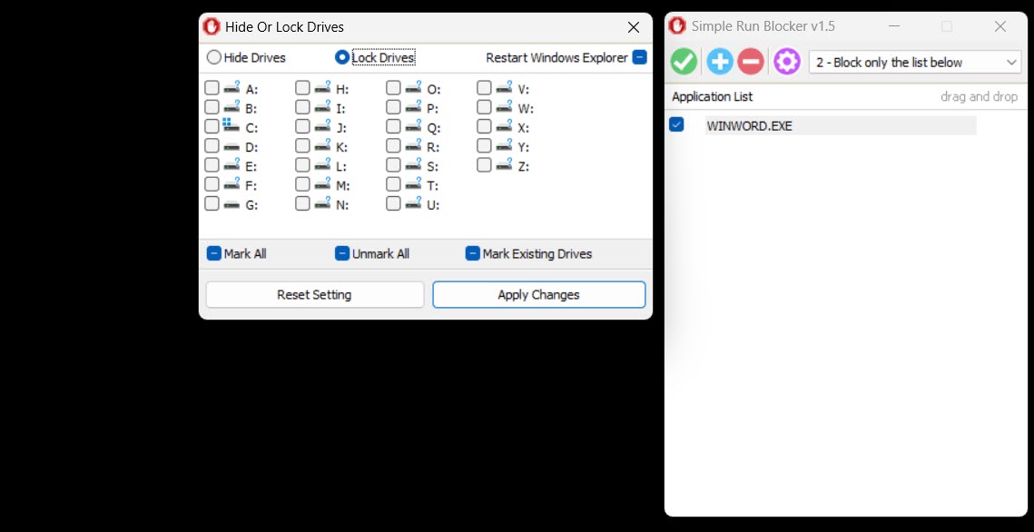Click the Restart Windows Explorer icon button

pyautogui.click(x=640, y=56)
